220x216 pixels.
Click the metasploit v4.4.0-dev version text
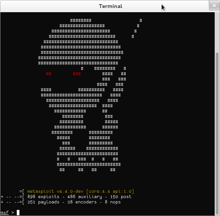55,191
